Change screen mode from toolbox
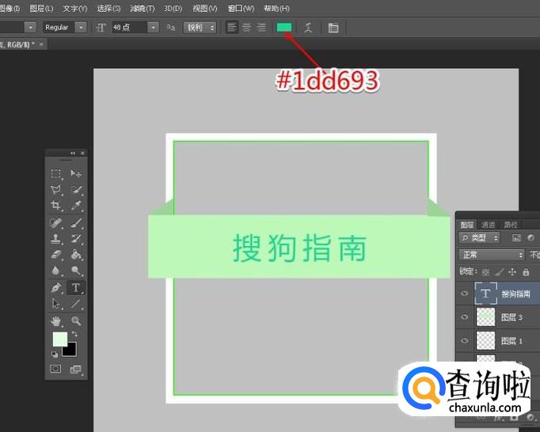The width and height of the screenshot is (540, 432). (75, 369)
